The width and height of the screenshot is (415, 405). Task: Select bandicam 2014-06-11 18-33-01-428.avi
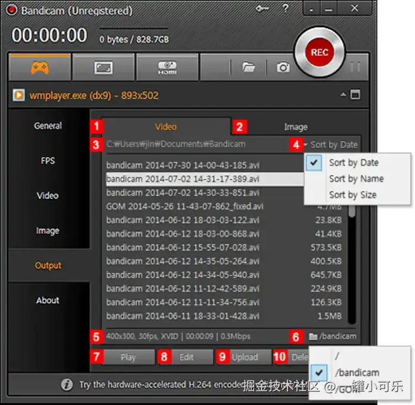point(183,316)
